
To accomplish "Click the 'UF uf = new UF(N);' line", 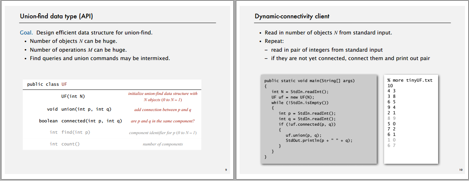I will click(x=293, y=97).
